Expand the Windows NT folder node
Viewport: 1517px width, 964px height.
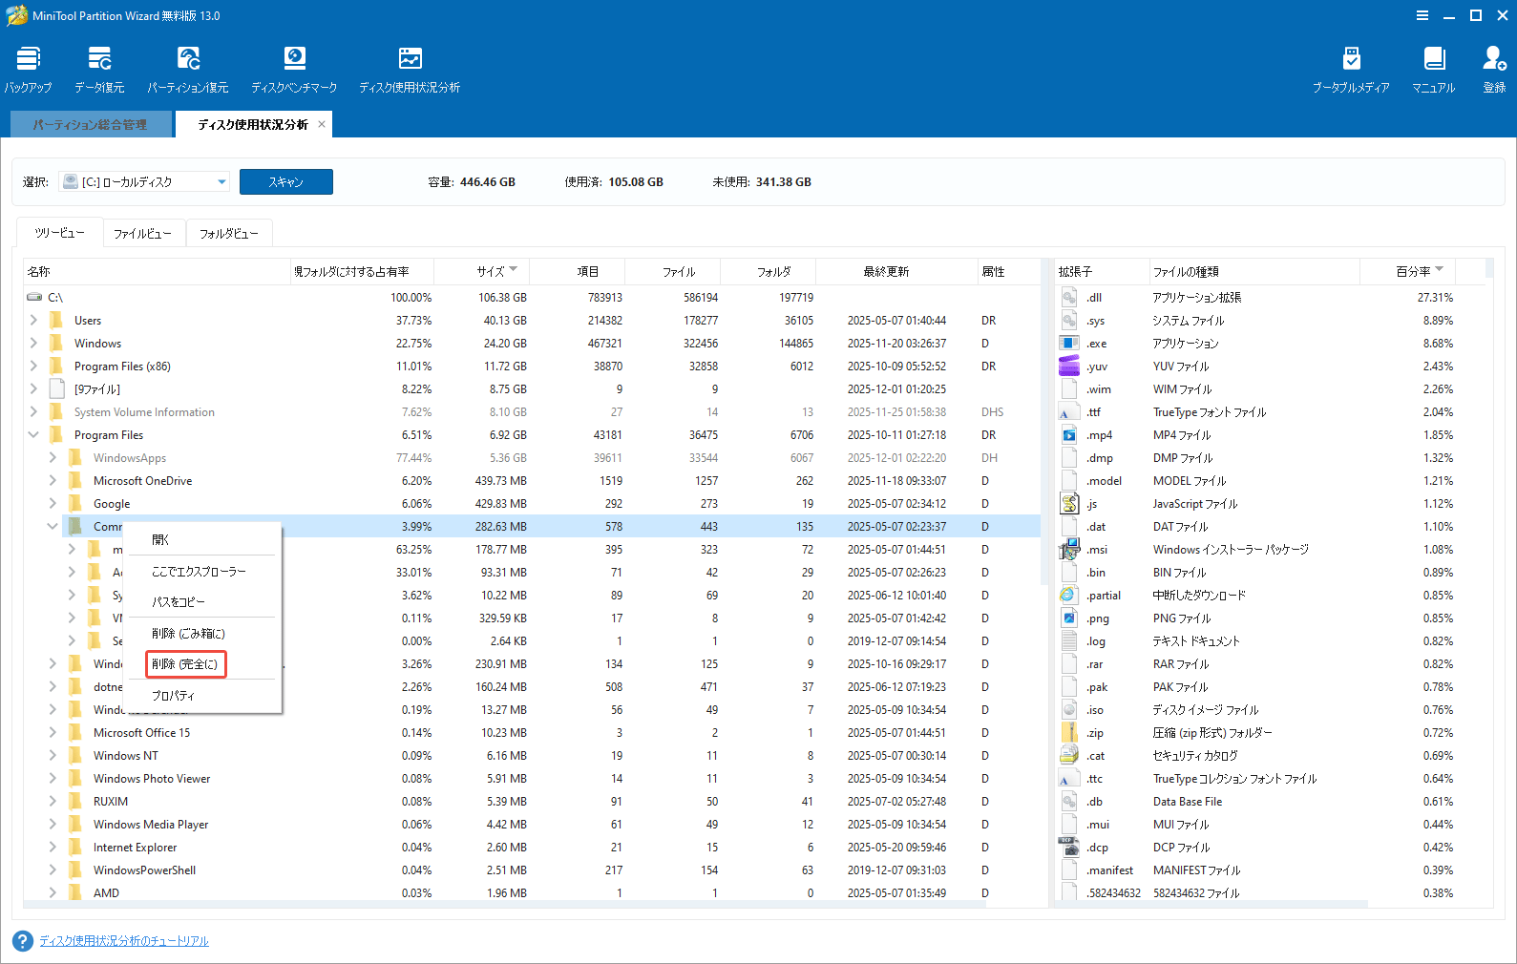pyautogui.click(x=53, y=755)
